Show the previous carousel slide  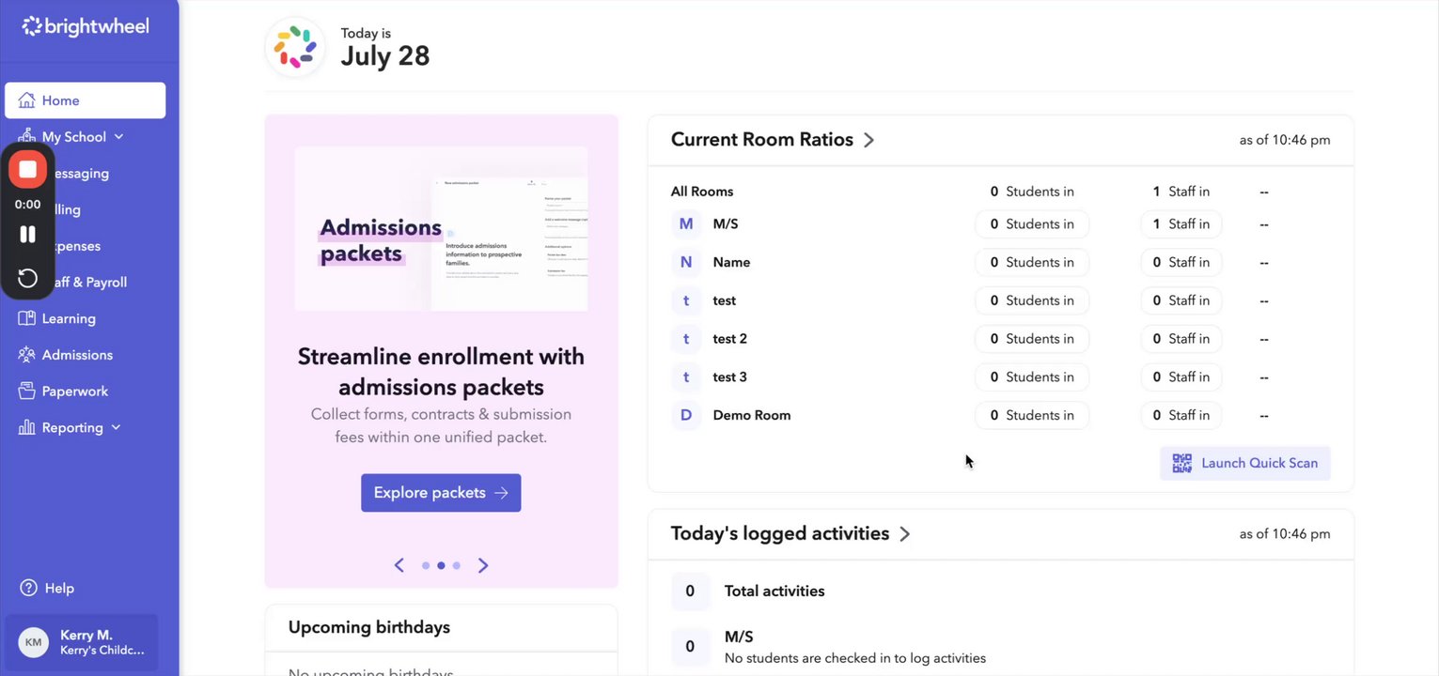click(x=399, y=565)
